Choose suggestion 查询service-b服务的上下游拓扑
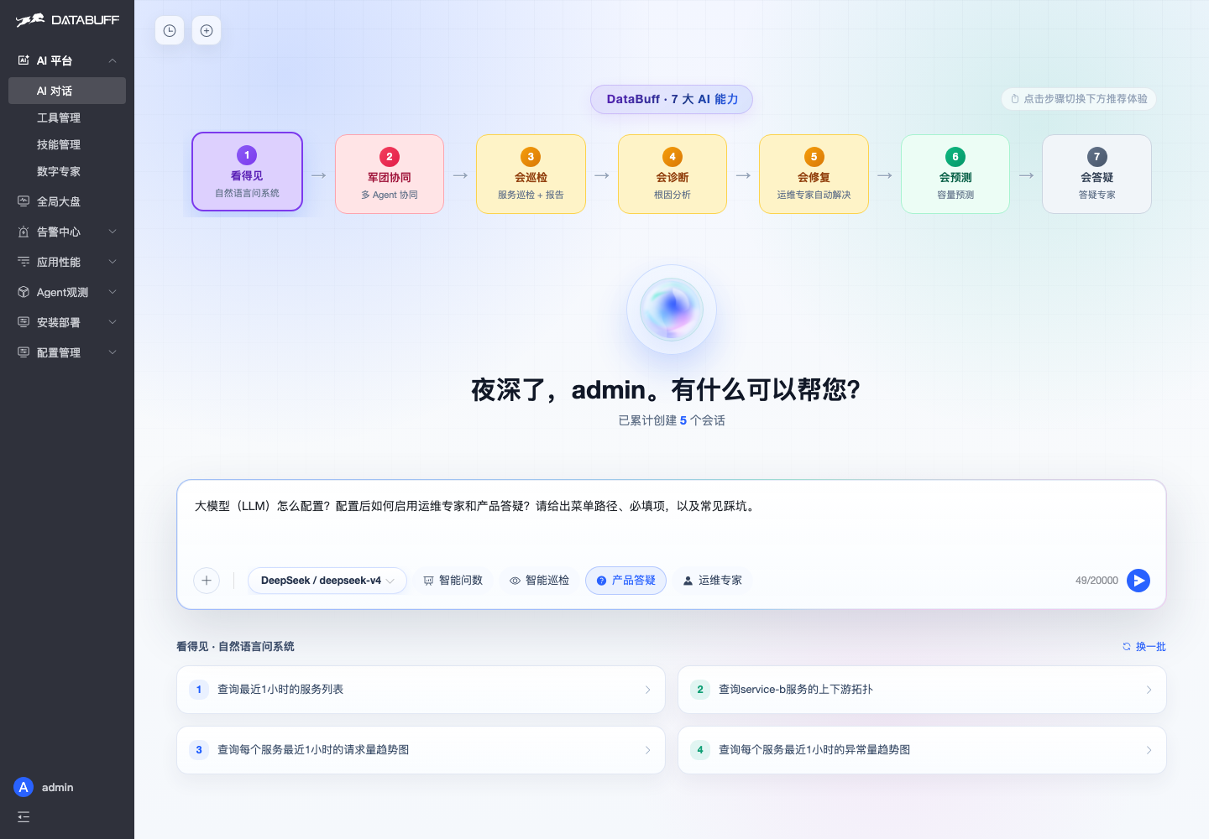 tap(922, 690)
